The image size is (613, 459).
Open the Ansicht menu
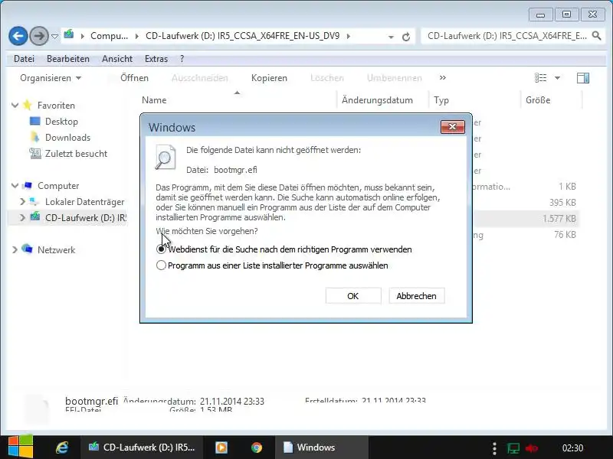[x=117, y=59]
